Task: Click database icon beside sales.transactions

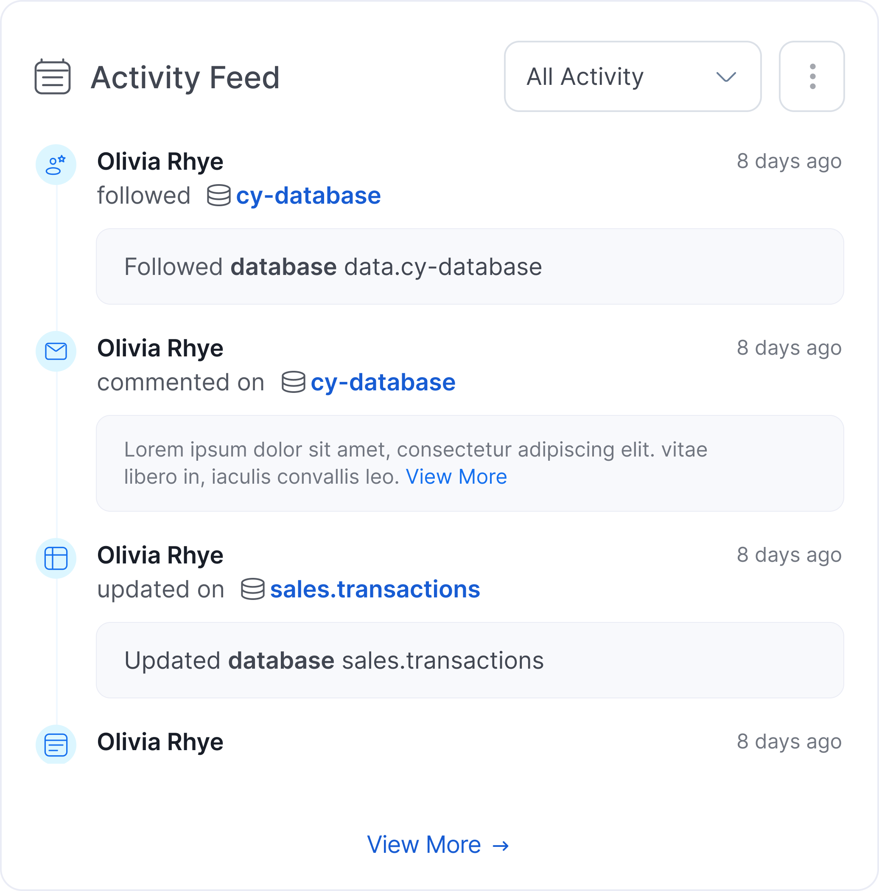Action: pyautogui.click(x=253, y=589)
